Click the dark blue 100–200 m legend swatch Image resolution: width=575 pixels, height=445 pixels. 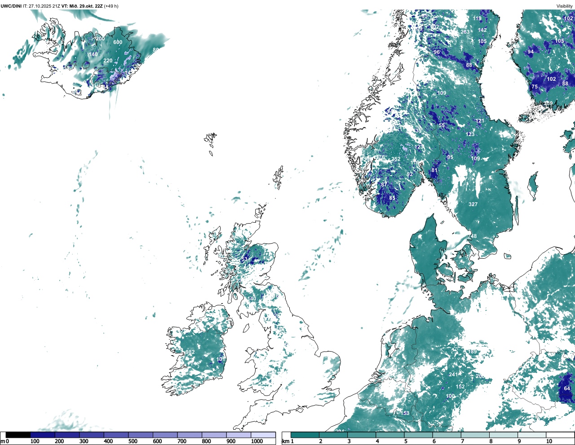coord(43,435)
